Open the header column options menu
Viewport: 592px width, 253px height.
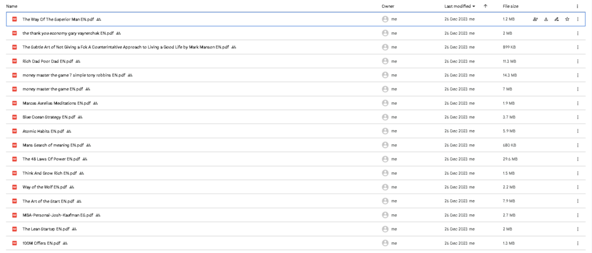tap(578, 6)
